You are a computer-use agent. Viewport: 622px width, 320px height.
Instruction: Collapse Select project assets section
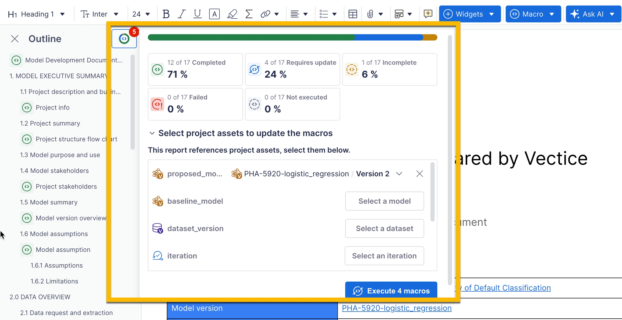pyautogui.click(x=152, y=133)
